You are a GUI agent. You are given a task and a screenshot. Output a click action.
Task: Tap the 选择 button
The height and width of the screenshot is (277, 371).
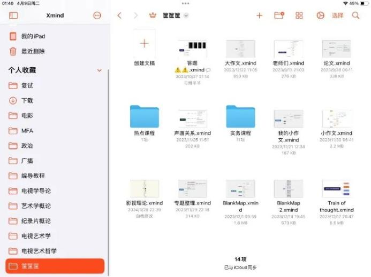[337, 15]
